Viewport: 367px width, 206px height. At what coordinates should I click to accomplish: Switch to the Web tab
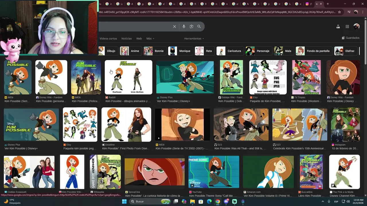[139, 39]
